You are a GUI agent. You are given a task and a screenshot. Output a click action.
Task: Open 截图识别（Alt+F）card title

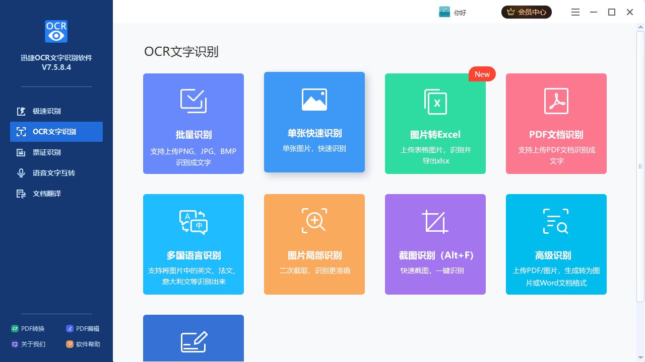(436, 255)
